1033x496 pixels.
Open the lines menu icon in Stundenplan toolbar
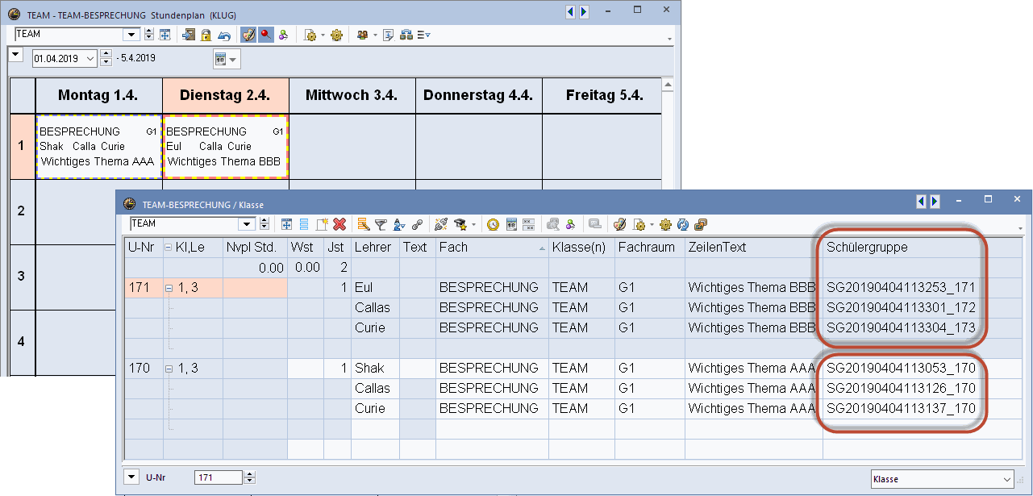click(423, 35)
